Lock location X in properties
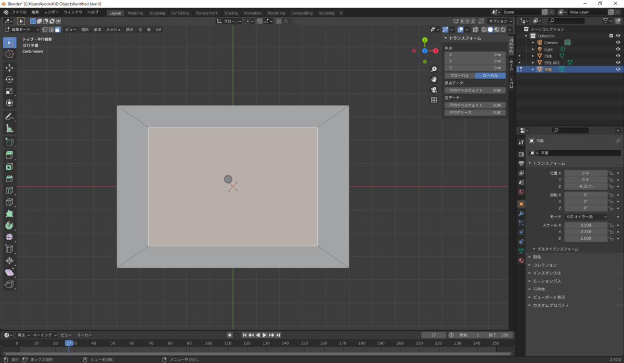This screenshot has height=363, width=624. (x=611, y=173)
